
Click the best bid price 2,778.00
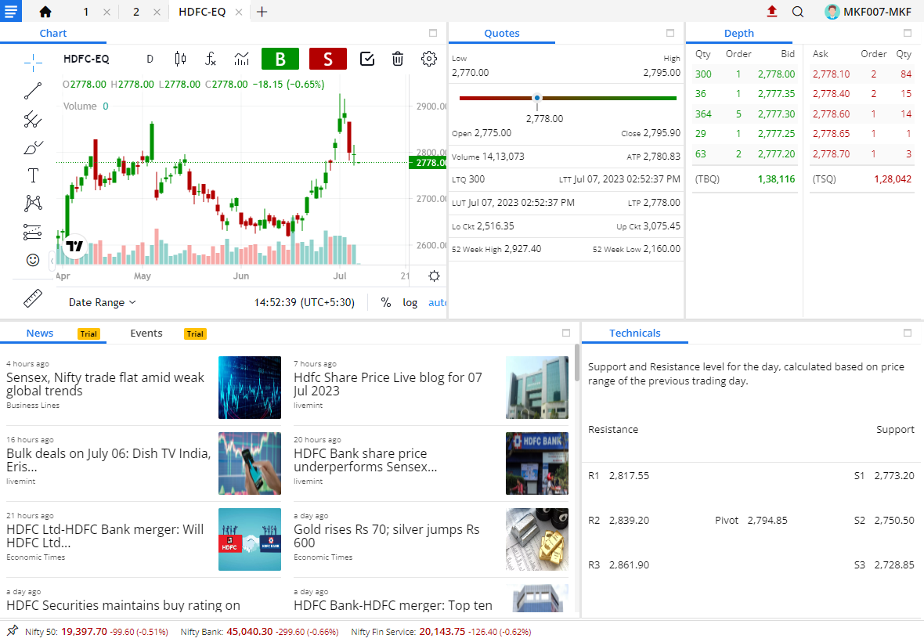pos(776,74)
